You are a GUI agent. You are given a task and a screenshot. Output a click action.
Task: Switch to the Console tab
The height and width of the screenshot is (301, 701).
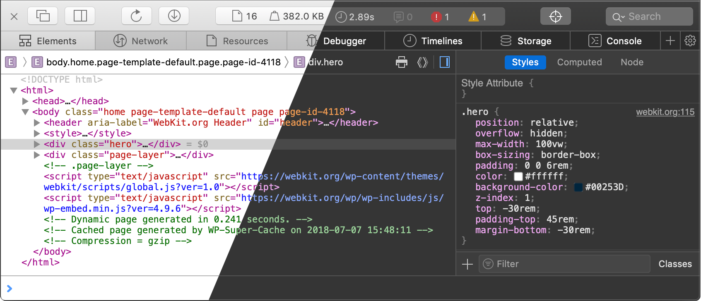pyautogui.click(x=615, y=41)
